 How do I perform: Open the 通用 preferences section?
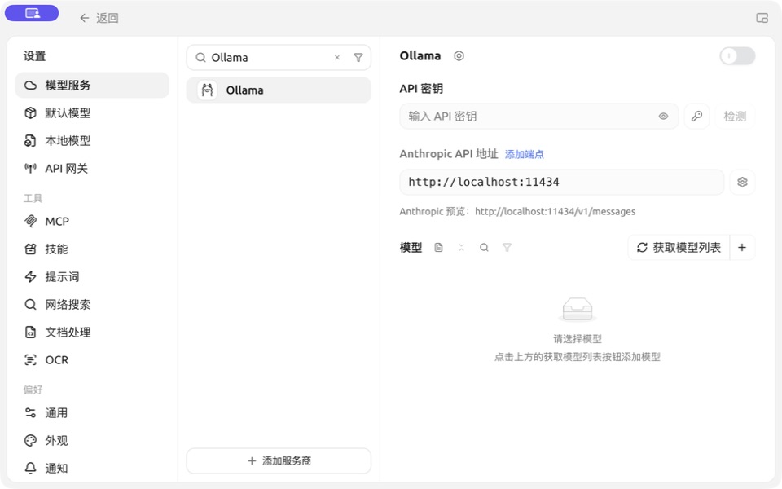92,412
